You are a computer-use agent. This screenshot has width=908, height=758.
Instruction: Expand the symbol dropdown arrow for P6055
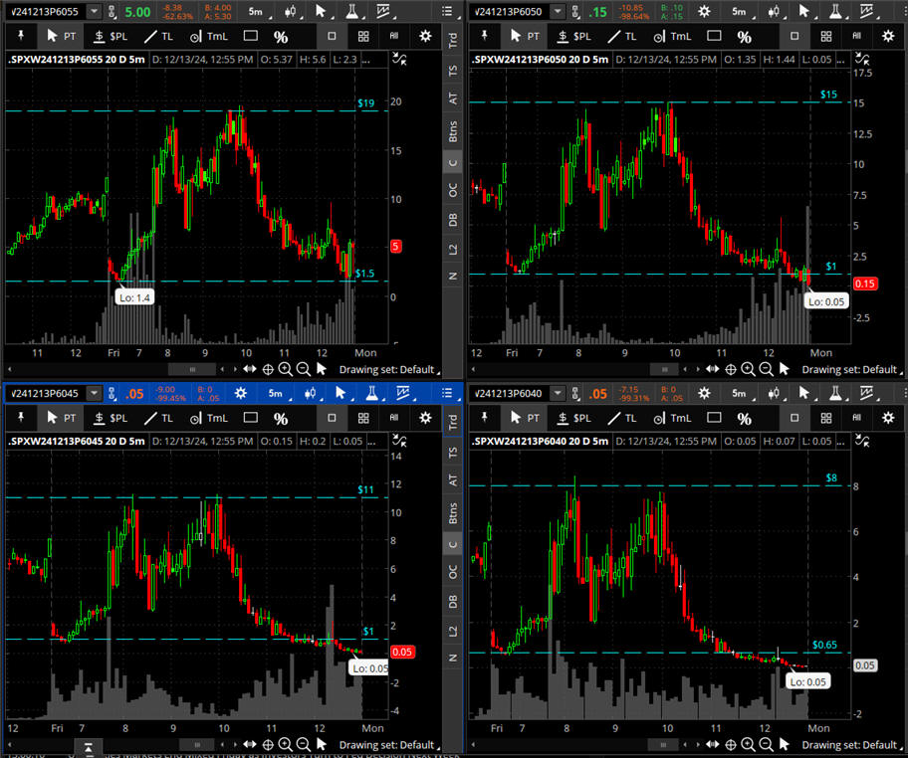94,12
